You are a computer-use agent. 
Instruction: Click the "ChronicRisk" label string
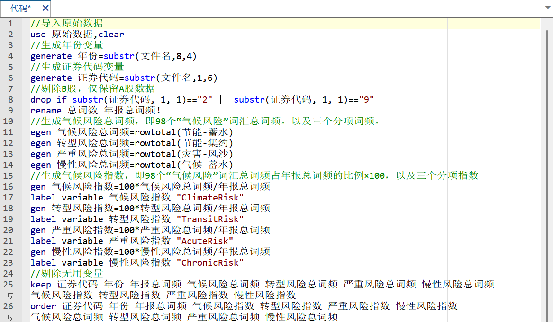(209, 262)
